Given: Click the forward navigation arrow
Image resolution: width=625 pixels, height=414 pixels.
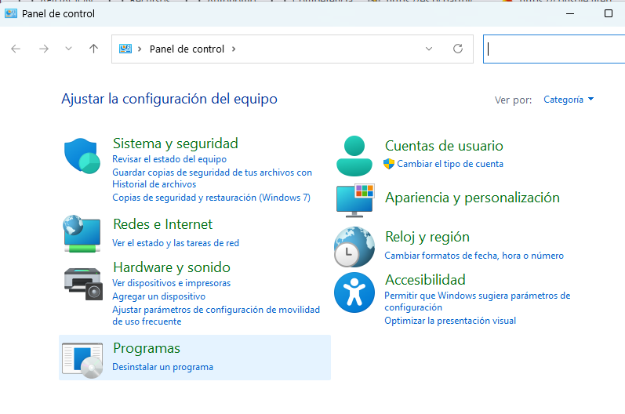Looking at the screenshot, I should (x=44, y=49).
